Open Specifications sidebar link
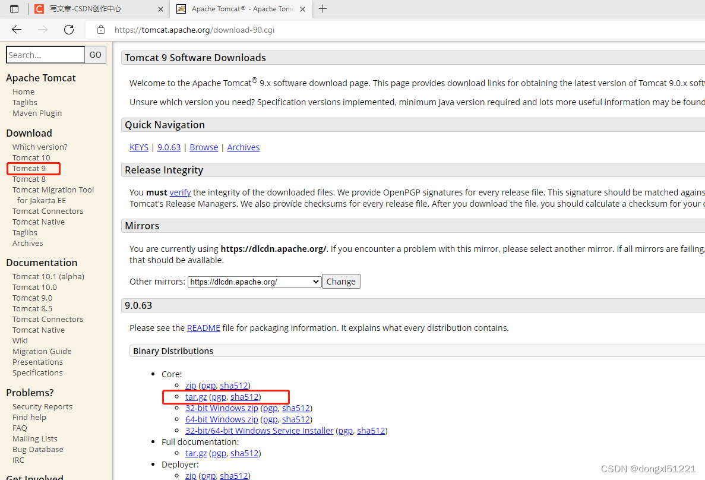705x480 pixels. tap(38, 373)
